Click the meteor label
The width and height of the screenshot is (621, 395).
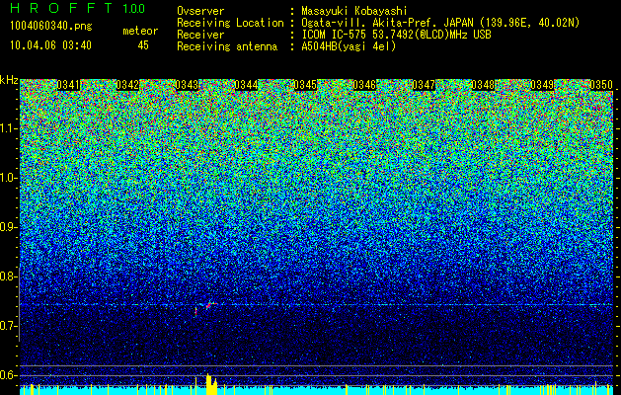click(140, 31)
